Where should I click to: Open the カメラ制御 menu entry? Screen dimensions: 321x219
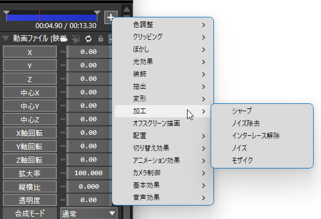163,173
